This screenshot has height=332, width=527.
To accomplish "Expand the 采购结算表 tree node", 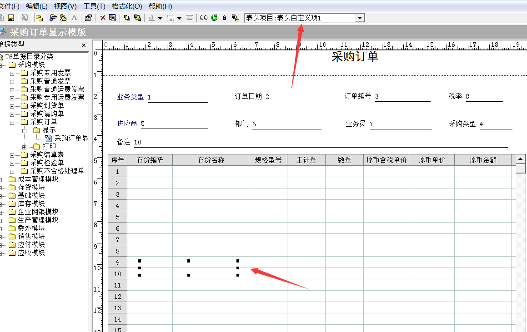I will tap(12, 155).
